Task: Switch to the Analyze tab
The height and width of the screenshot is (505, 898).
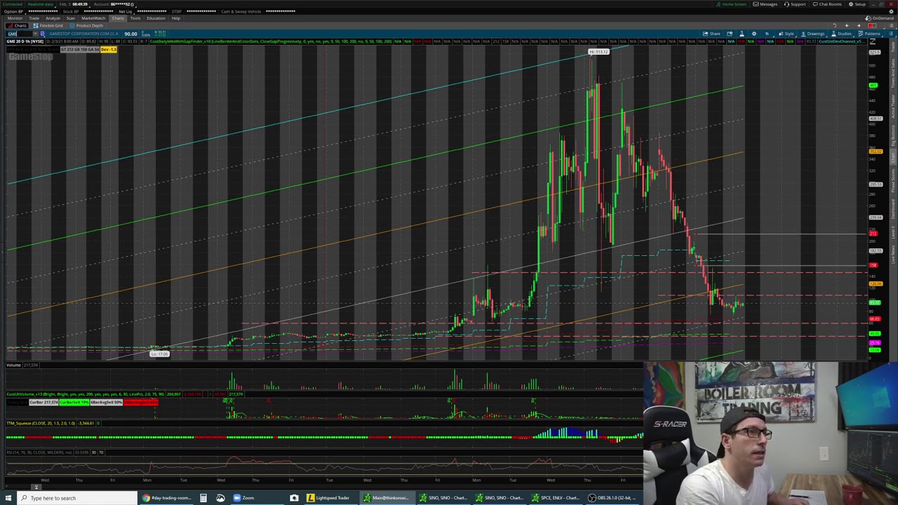Action: tap(53, 18)
